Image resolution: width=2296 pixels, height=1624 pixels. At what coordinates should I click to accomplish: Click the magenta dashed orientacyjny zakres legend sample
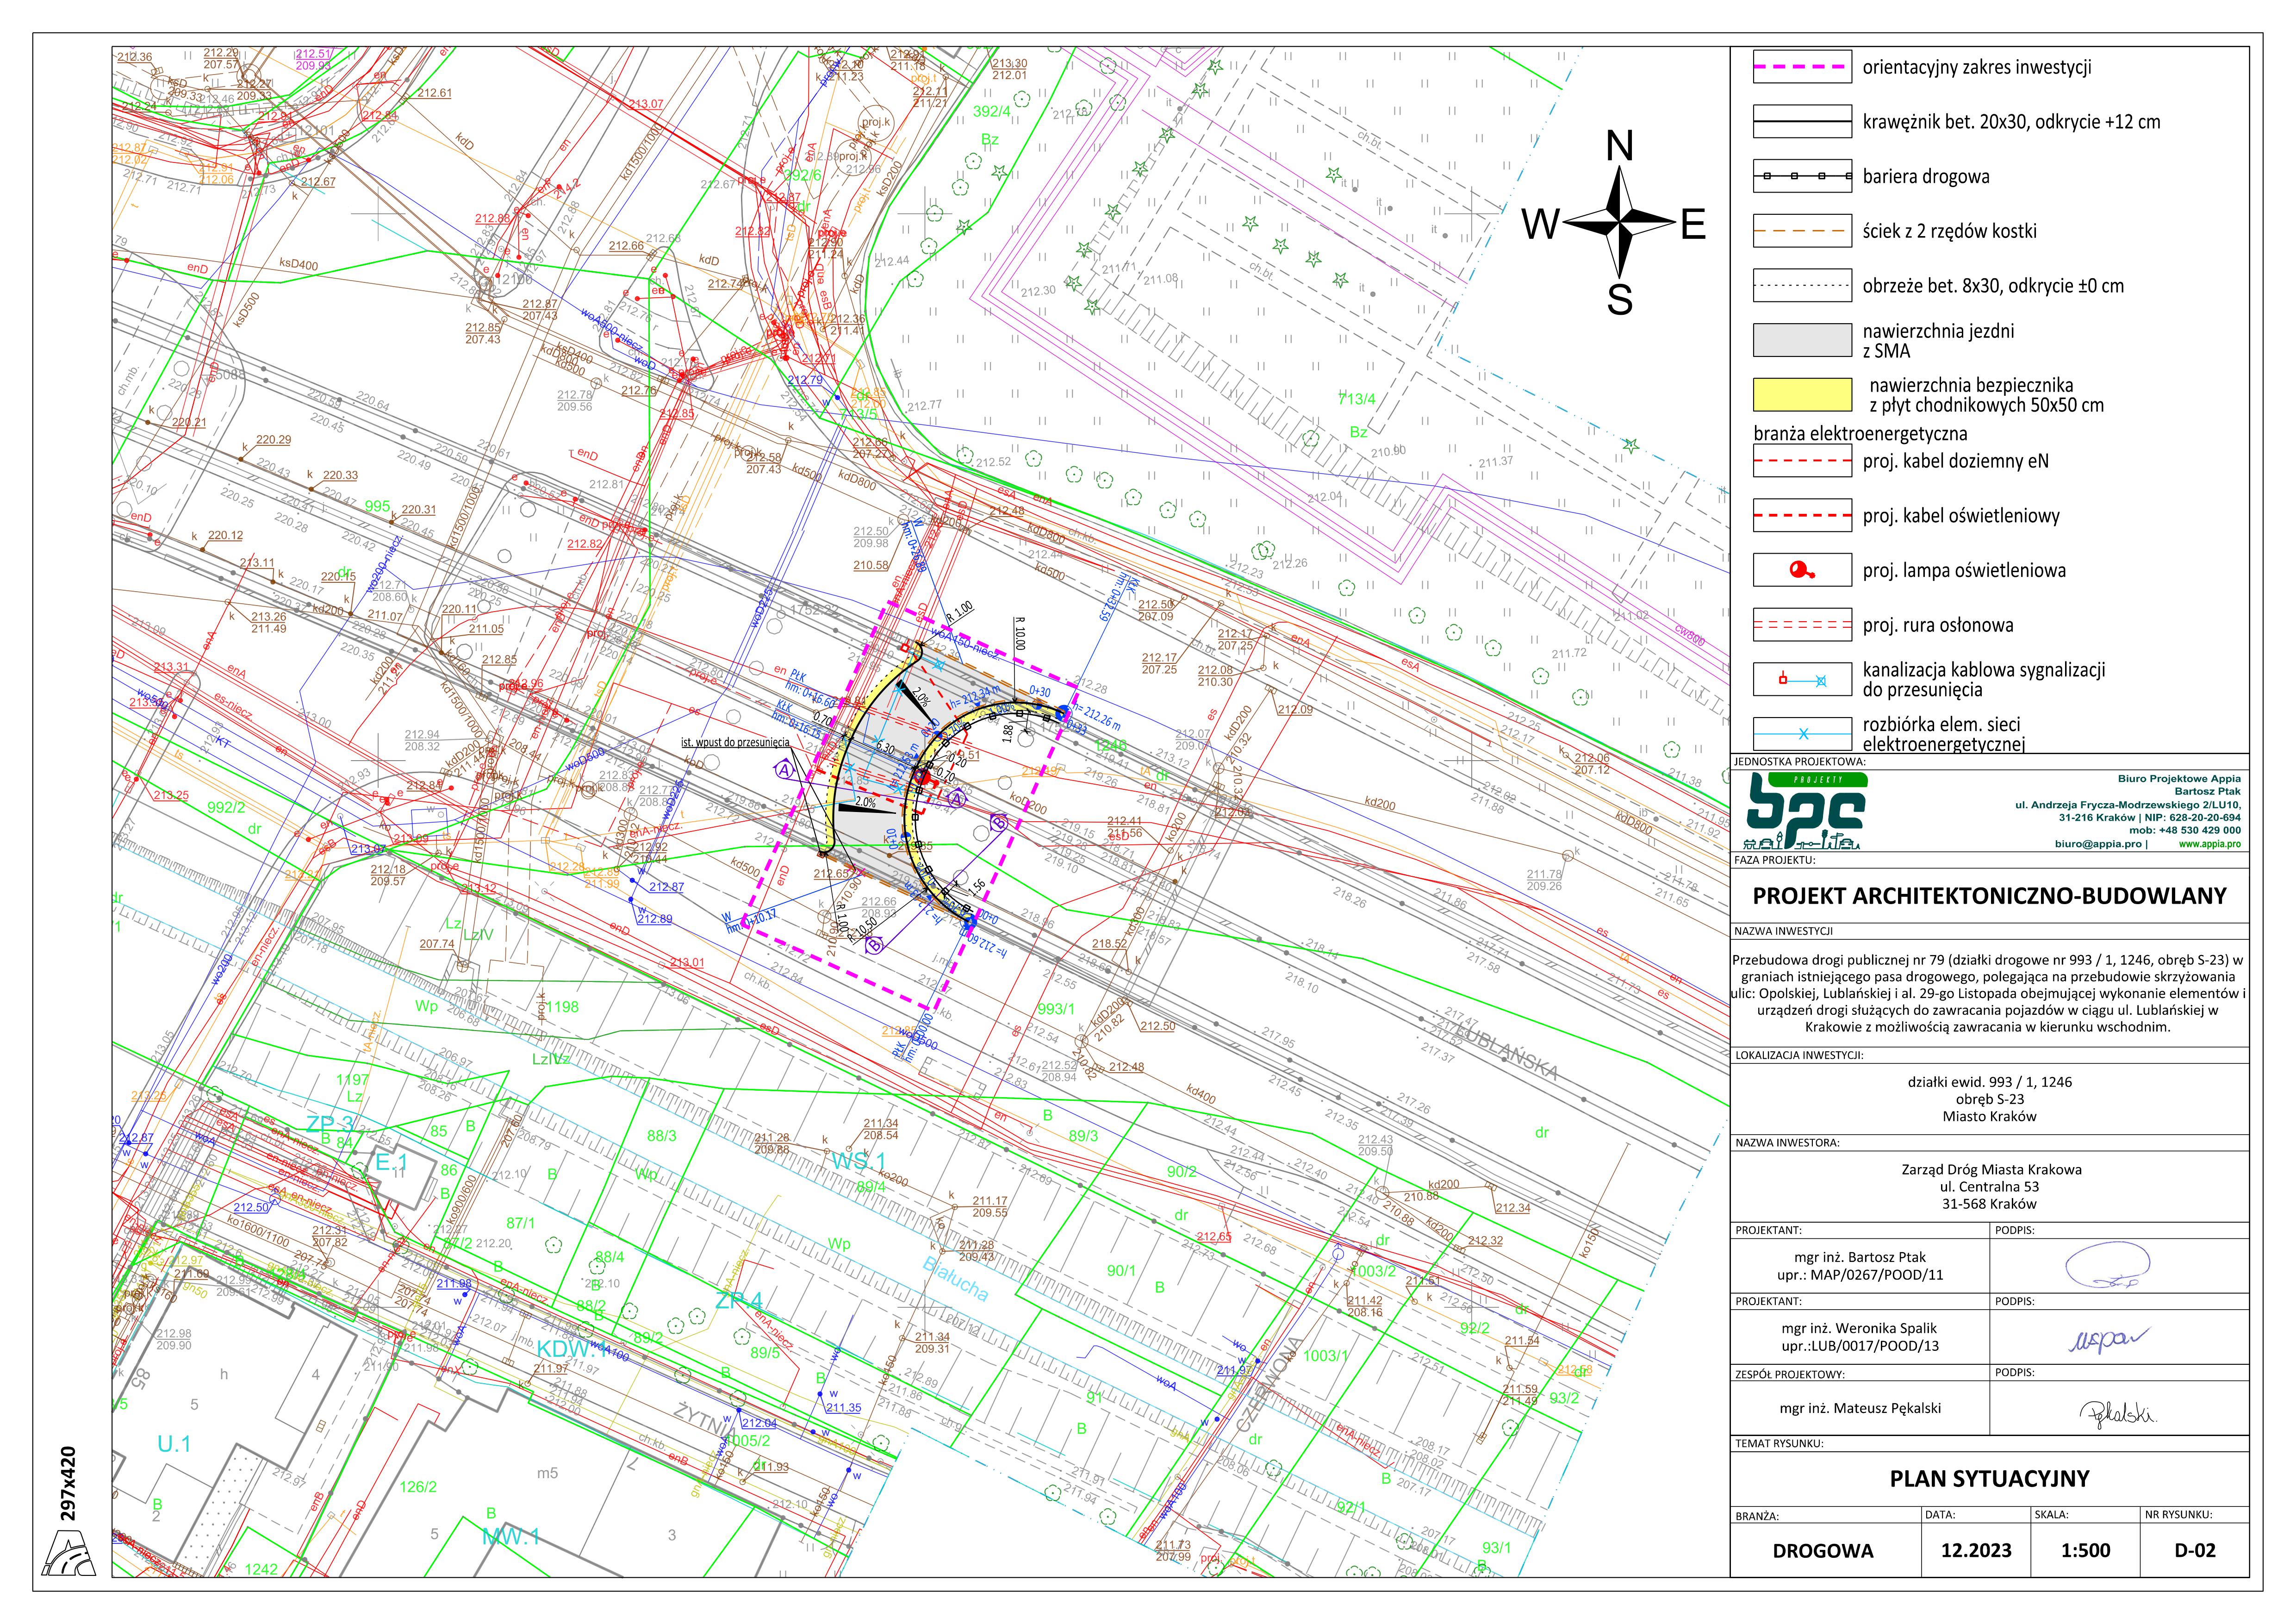tap(1802, 67)
